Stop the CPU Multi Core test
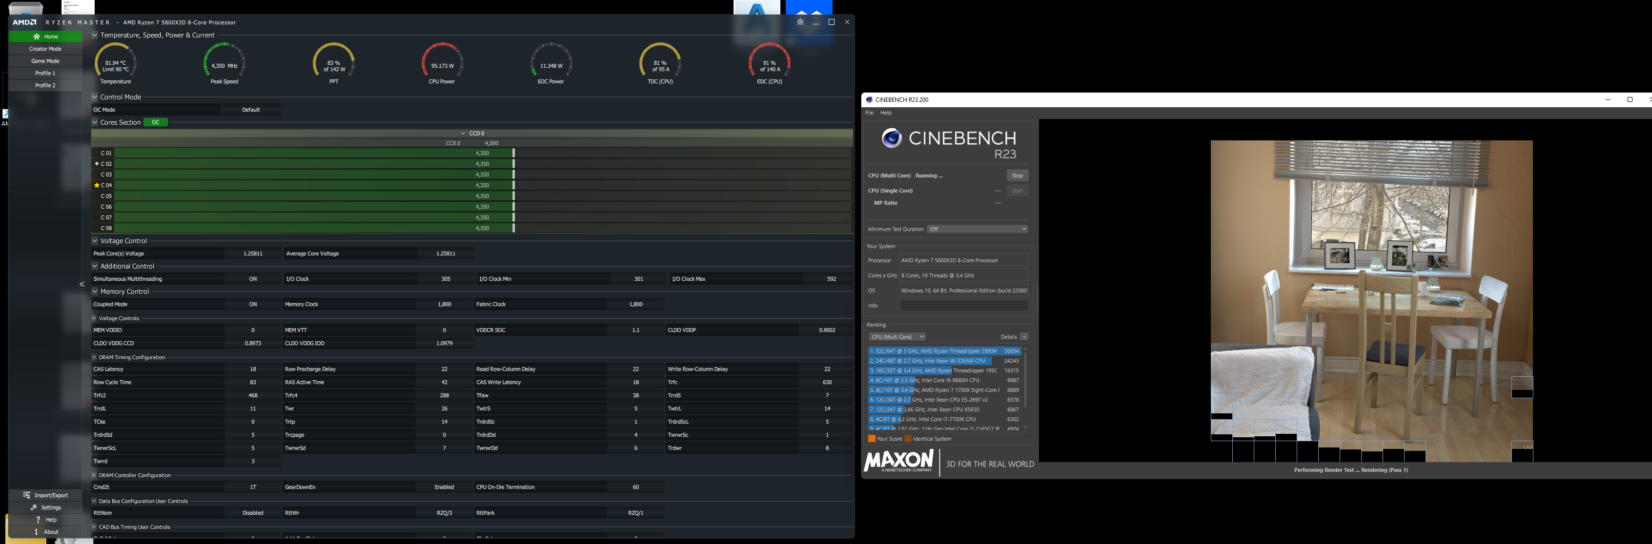This screenshot has width=1652, height=544. pos(1017,175)
